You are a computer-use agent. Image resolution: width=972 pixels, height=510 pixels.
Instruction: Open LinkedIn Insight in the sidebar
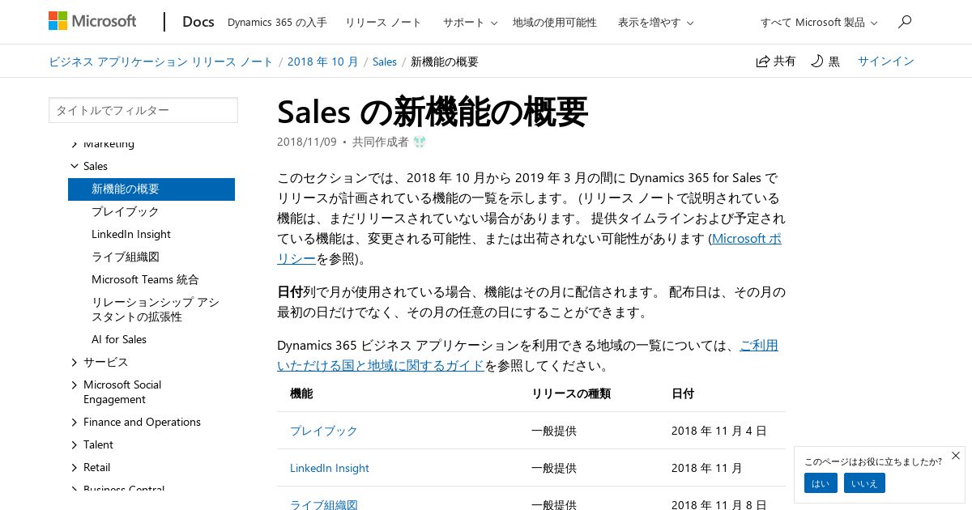(131, 234)
